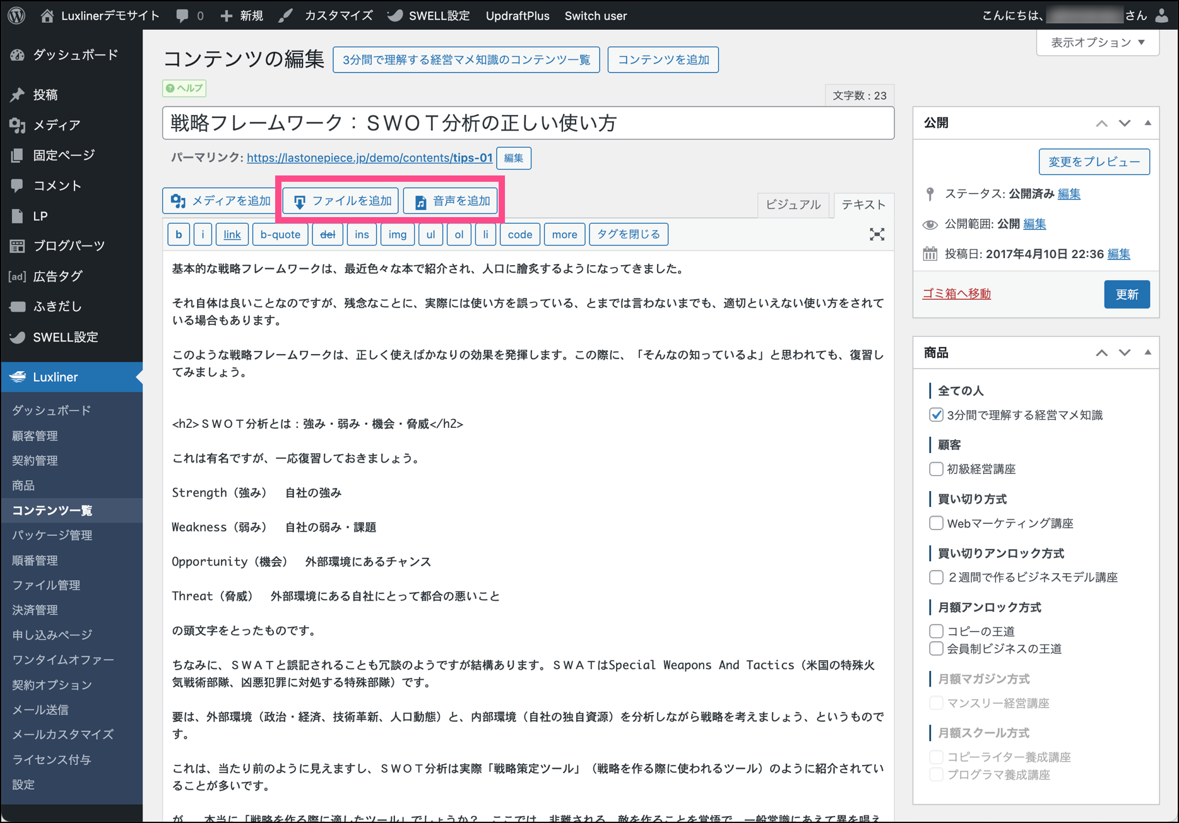Click the ゴミ箱へ移動 link

956,293
